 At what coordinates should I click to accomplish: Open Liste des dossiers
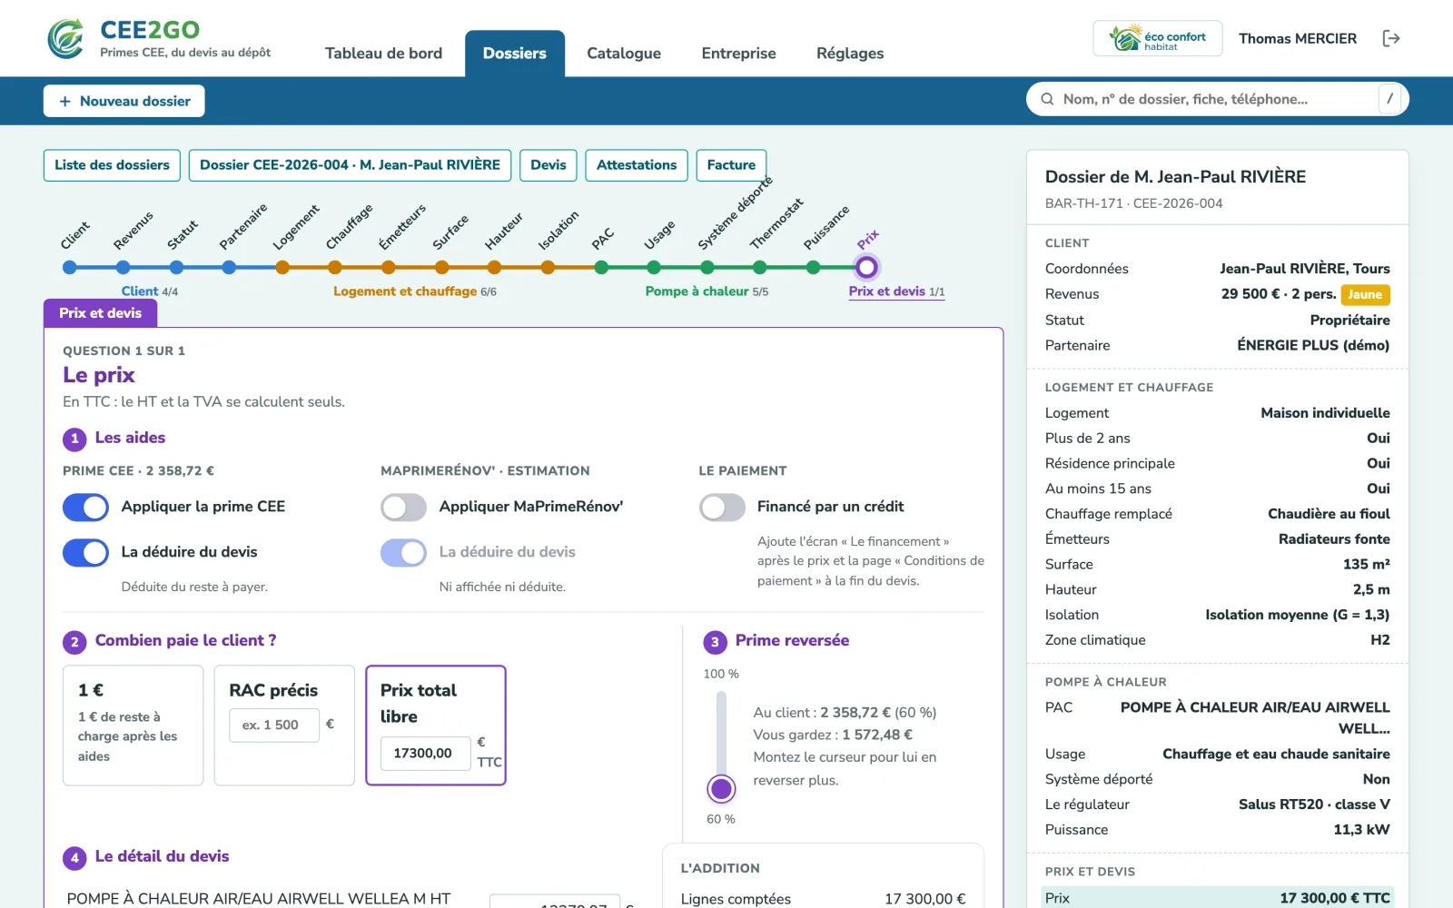tap(112, 165)
